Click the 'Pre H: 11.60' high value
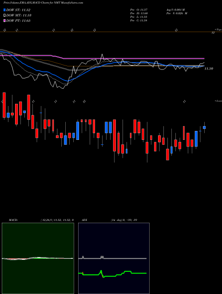The image size is (222, 294). pos(139,13)
